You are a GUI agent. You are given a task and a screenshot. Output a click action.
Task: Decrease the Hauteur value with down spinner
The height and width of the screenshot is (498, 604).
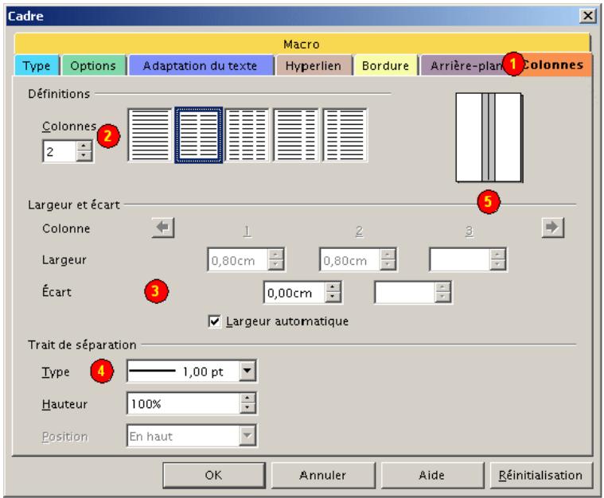(x=247, y=408)
